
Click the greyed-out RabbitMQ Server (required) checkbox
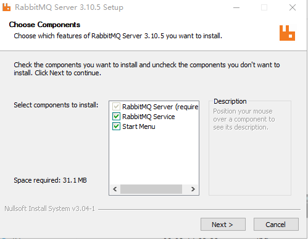tap(116, 107)
